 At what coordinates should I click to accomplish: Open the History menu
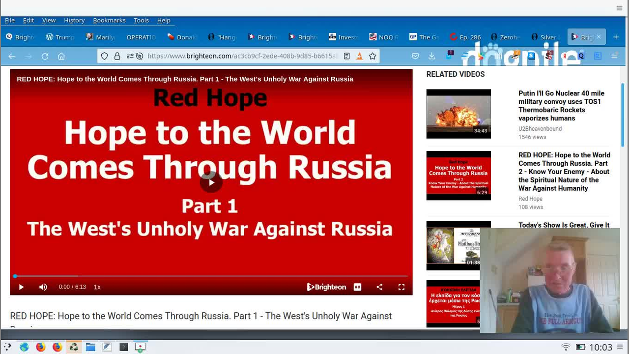point(74,20)
